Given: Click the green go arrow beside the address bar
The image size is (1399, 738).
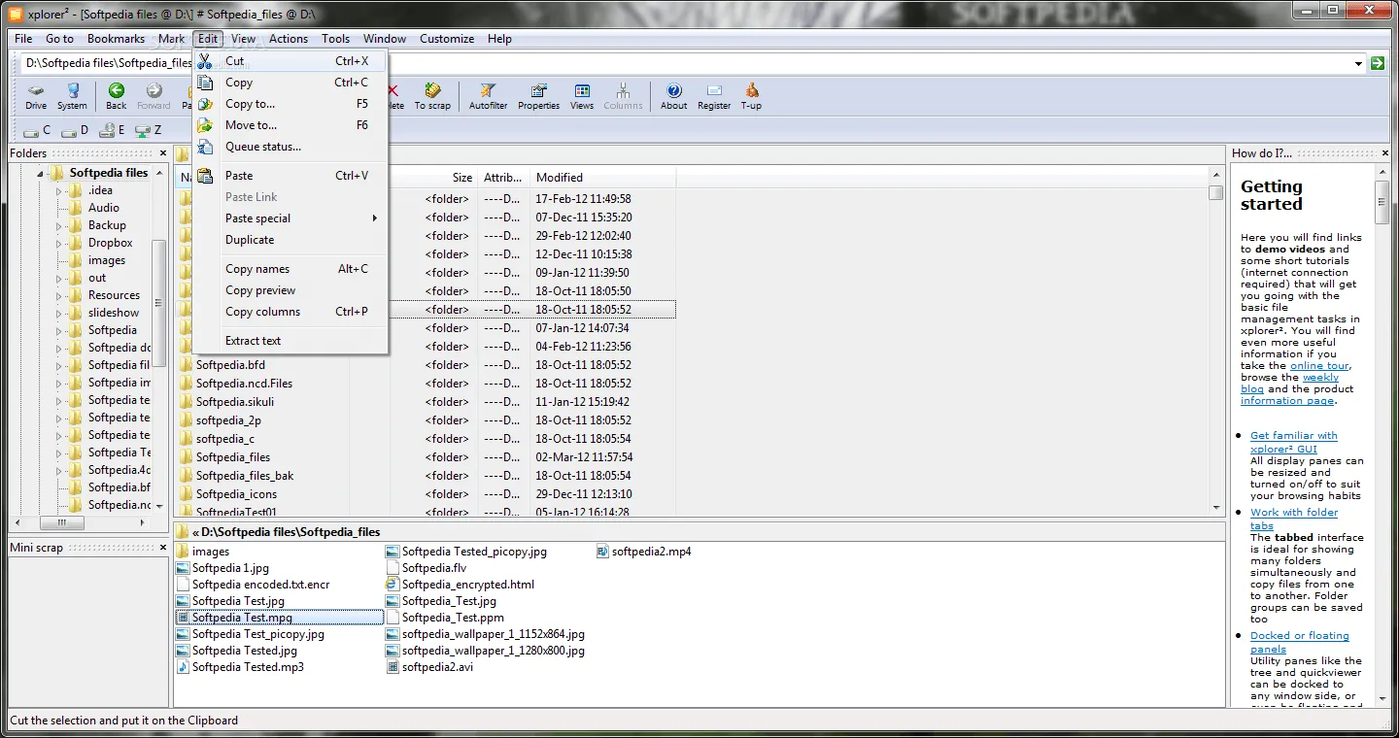Looking at the screenshot, I should point(1379,62).
